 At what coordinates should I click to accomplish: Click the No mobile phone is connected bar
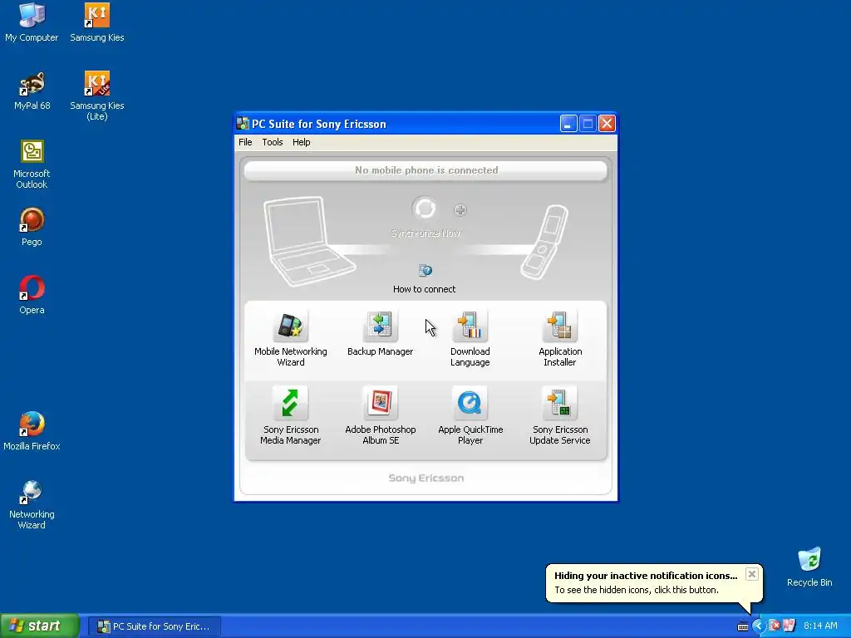[426, 170]
